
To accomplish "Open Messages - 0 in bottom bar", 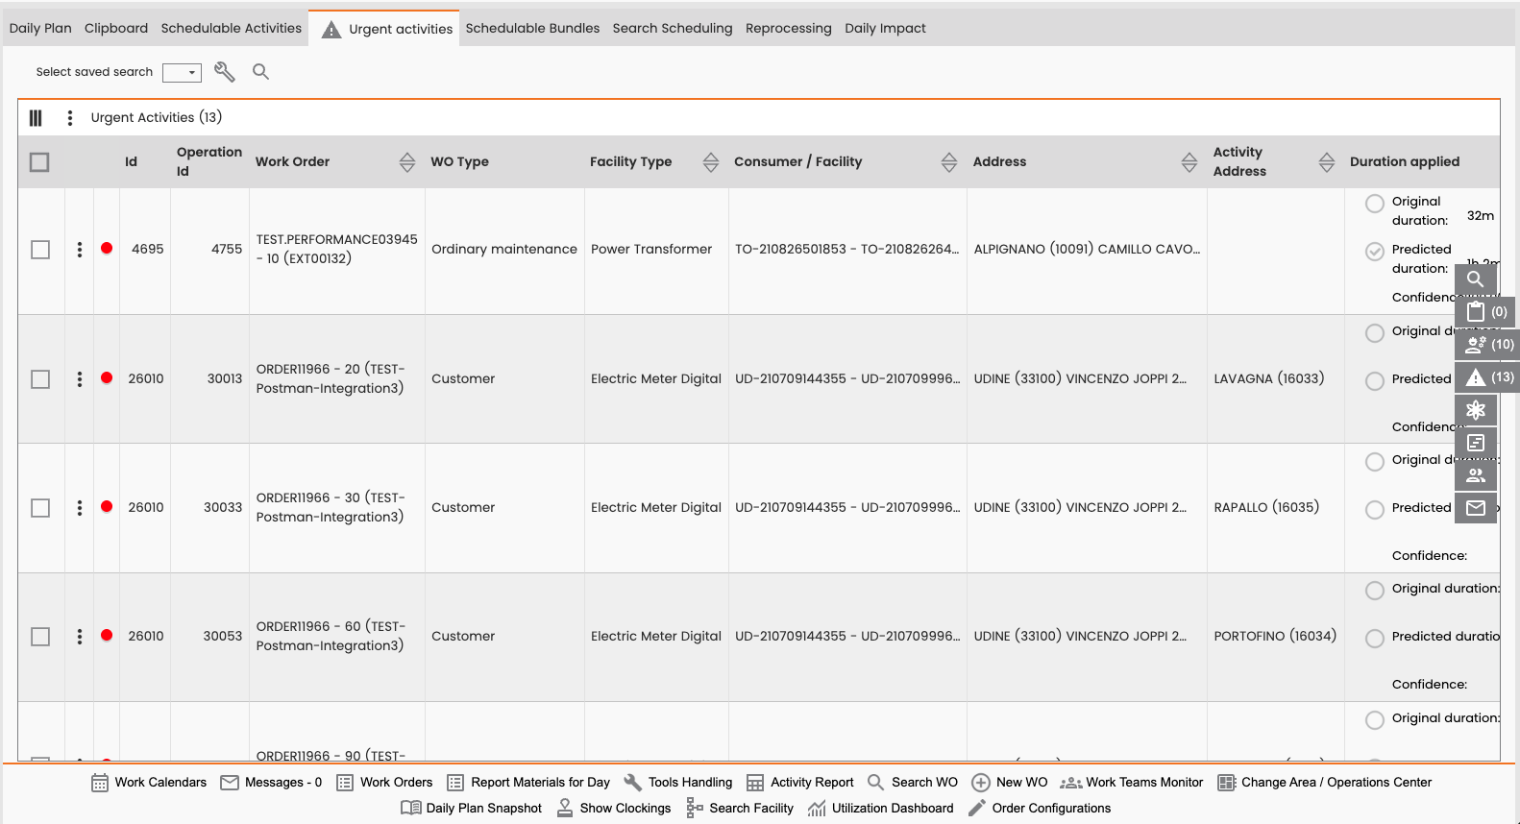I will pyautogui.click(x=271, y=783).
